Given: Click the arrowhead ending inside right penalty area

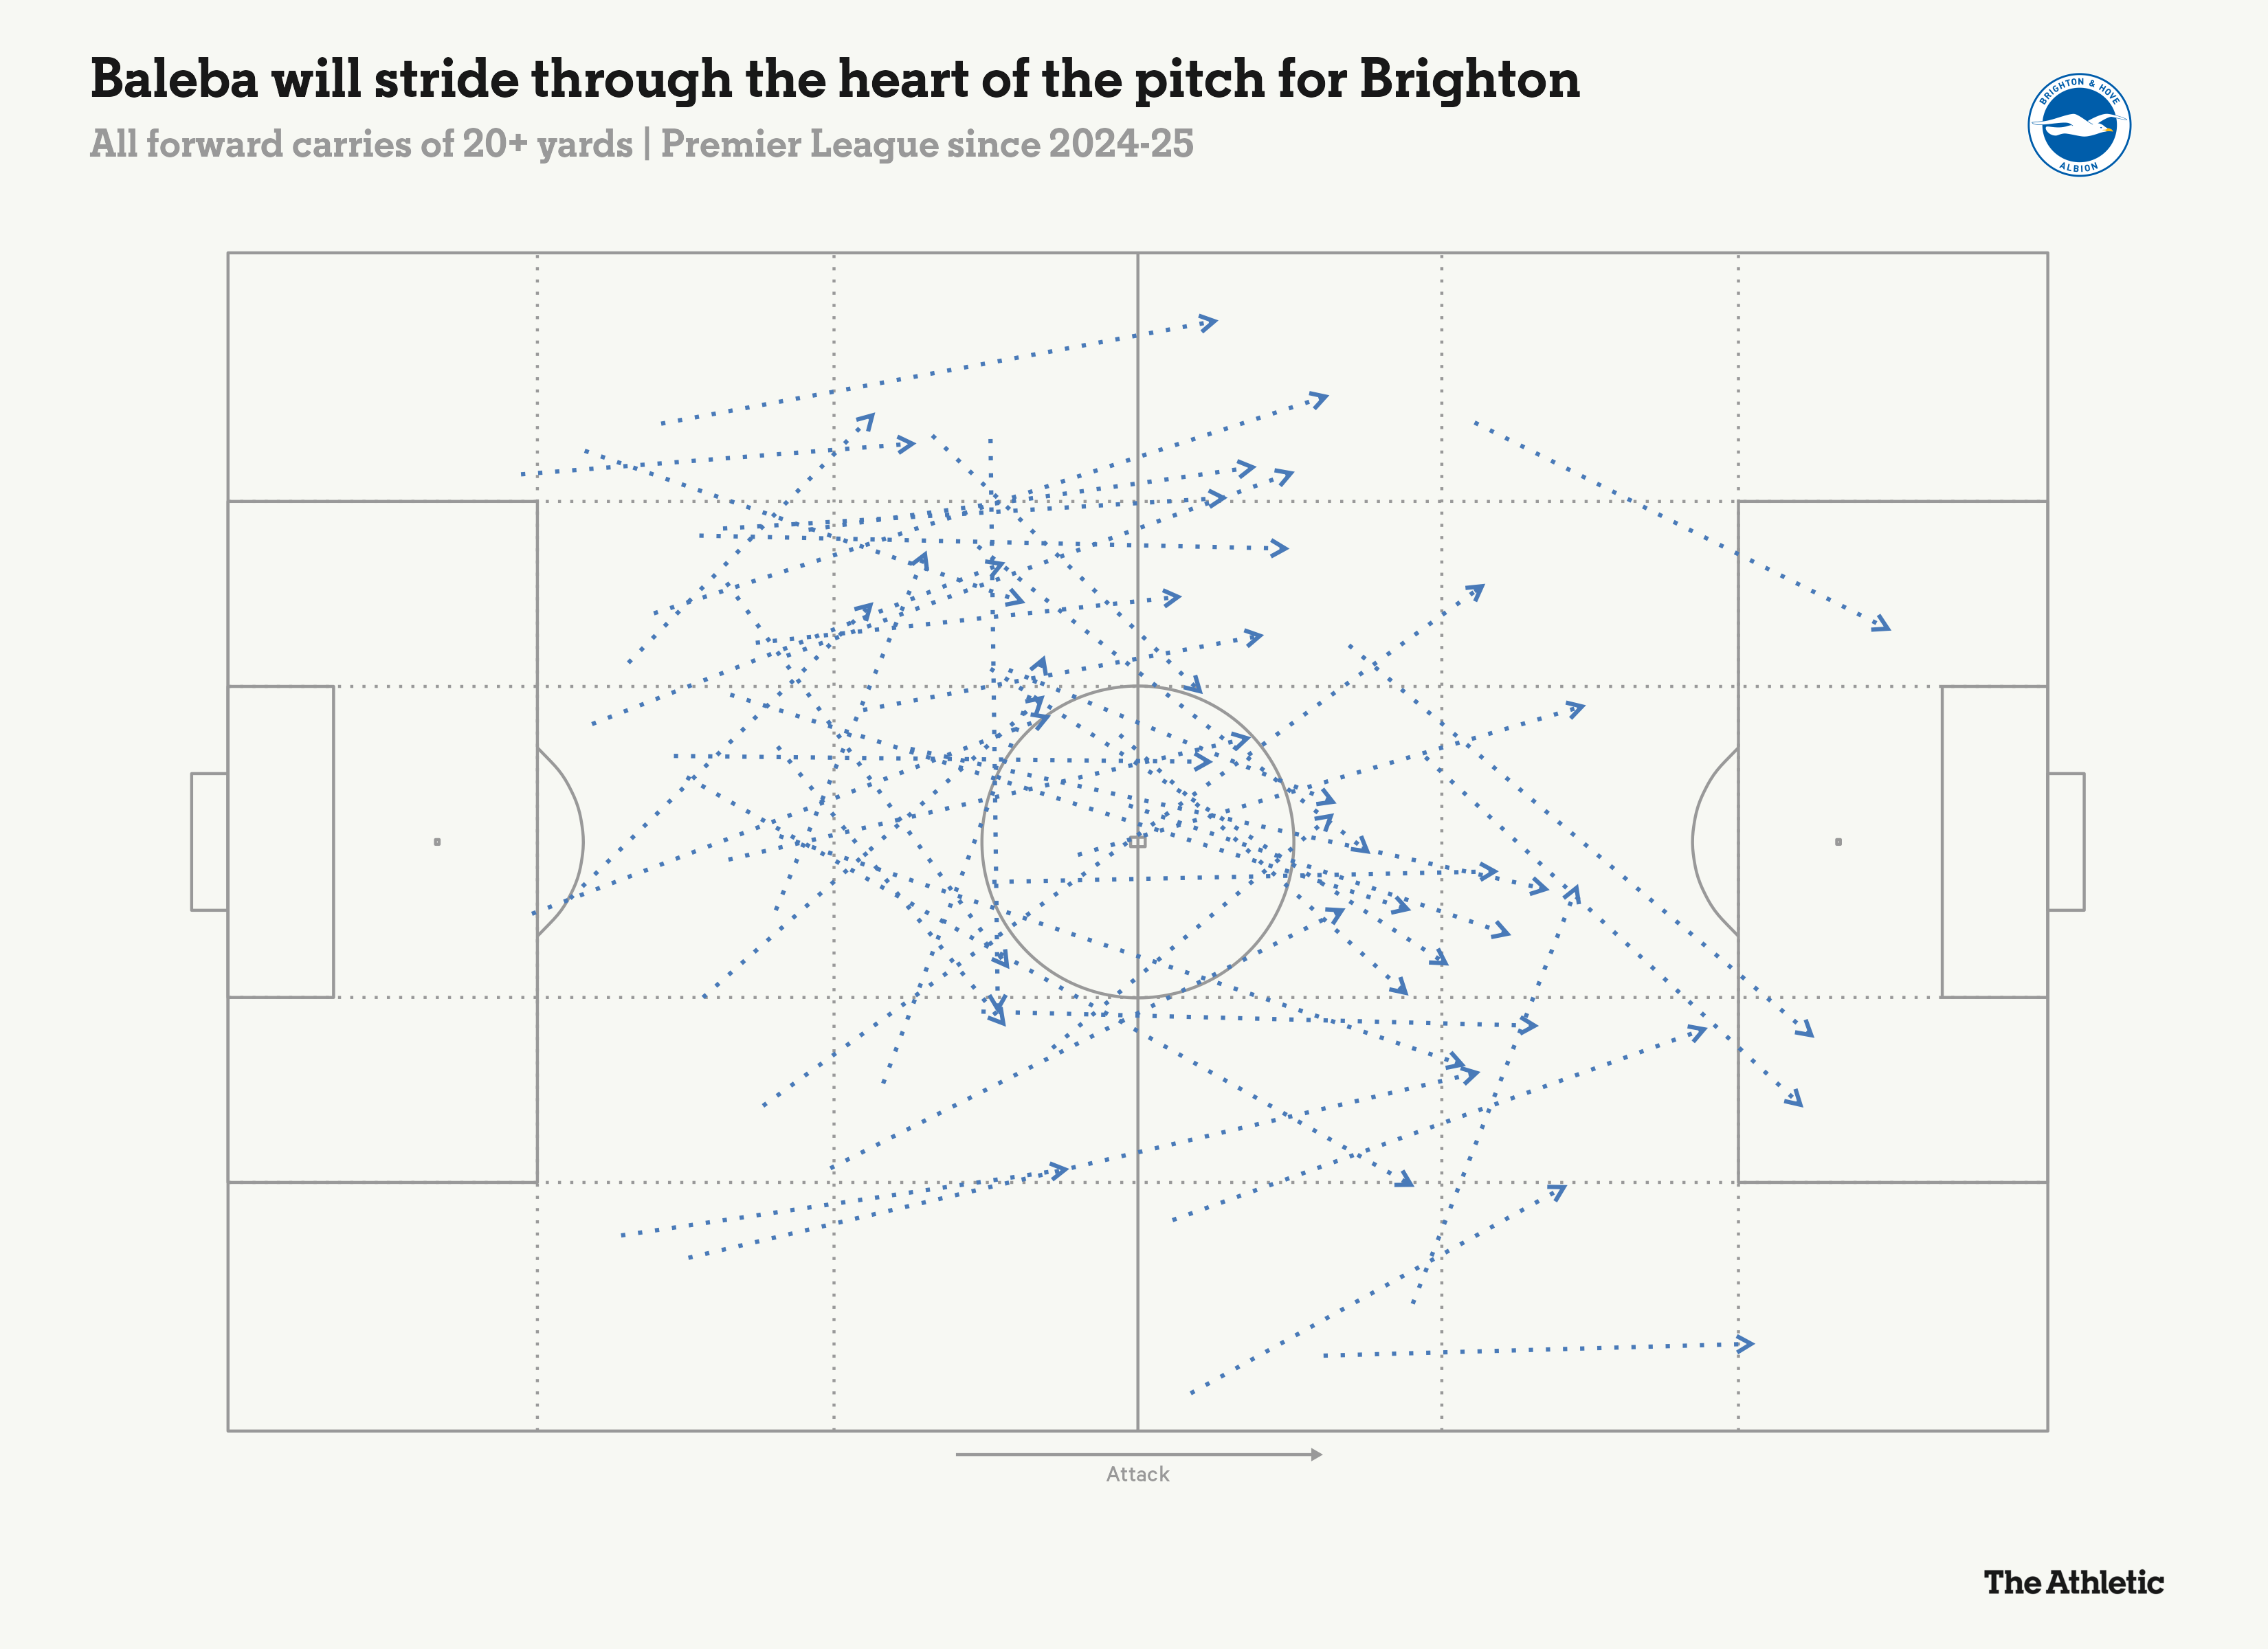Looking at the screenshot, I should [x=1881, y=625].
